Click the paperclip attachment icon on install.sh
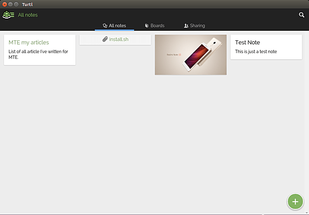The height and width of the screenshot is (215, 309). pos(105,39)
